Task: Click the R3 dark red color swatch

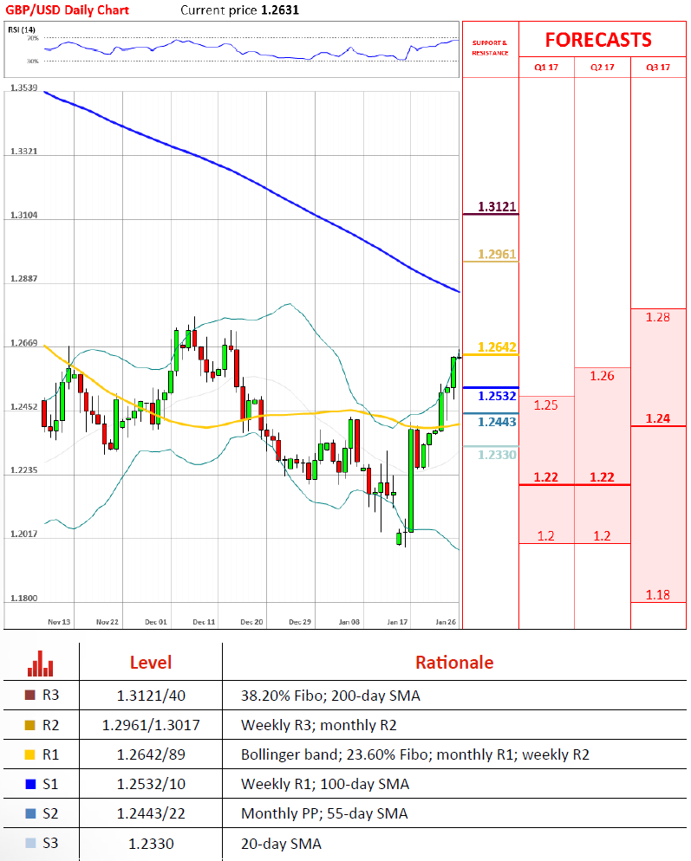Action: click(x=30, y=696)
